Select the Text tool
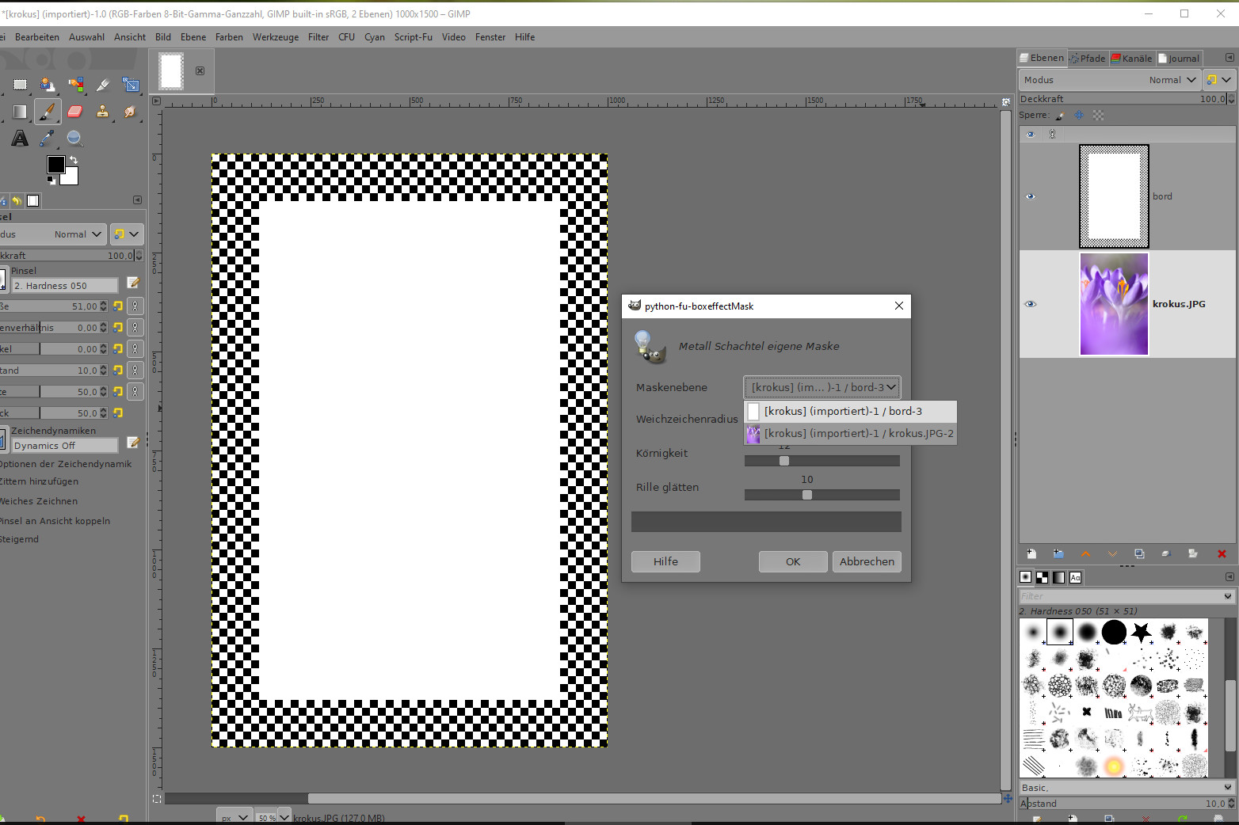The width and height of the screenshot is (1239, 825). [x=20, y=139]
